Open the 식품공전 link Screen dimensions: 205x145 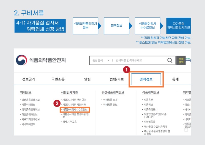(x=149, y=100)
